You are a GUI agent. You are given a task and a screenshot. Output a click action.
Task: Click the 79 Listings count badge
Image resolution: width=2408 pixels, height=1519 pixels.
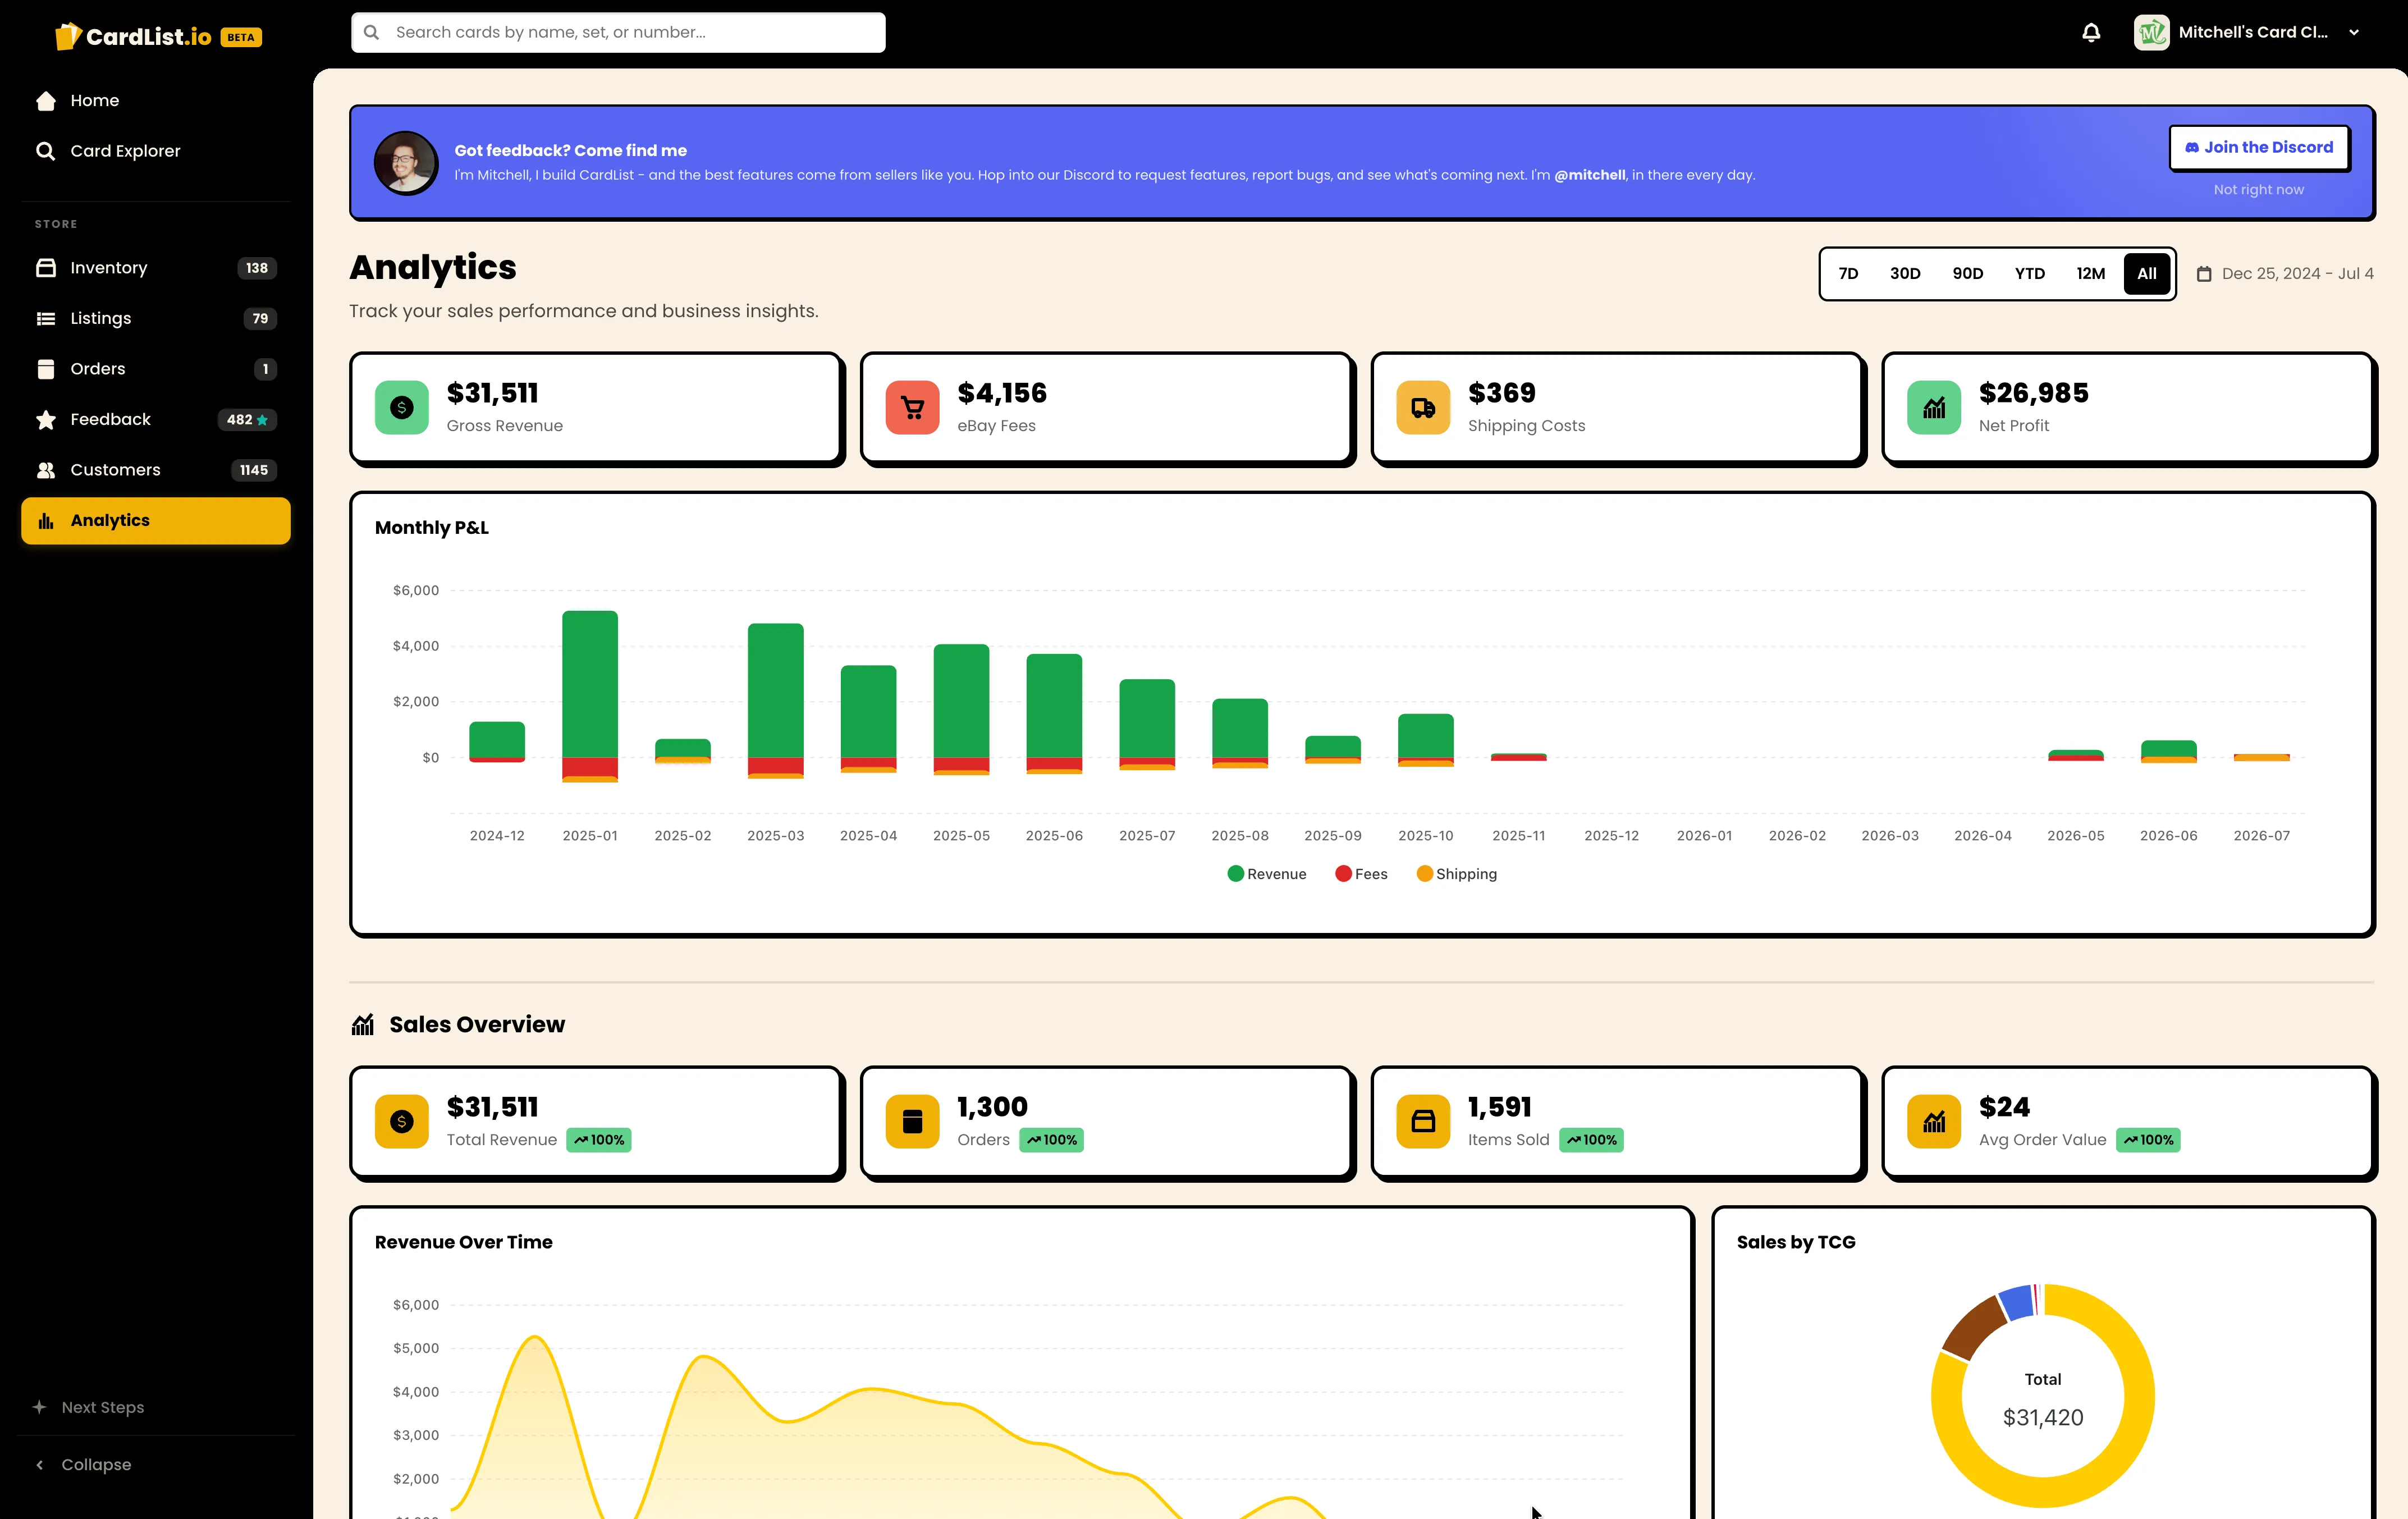point(260,318)
